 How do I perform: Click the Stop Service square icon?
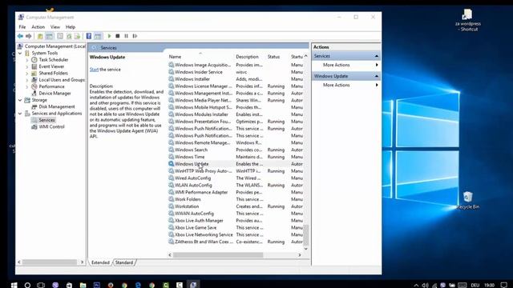coord(118,36)
